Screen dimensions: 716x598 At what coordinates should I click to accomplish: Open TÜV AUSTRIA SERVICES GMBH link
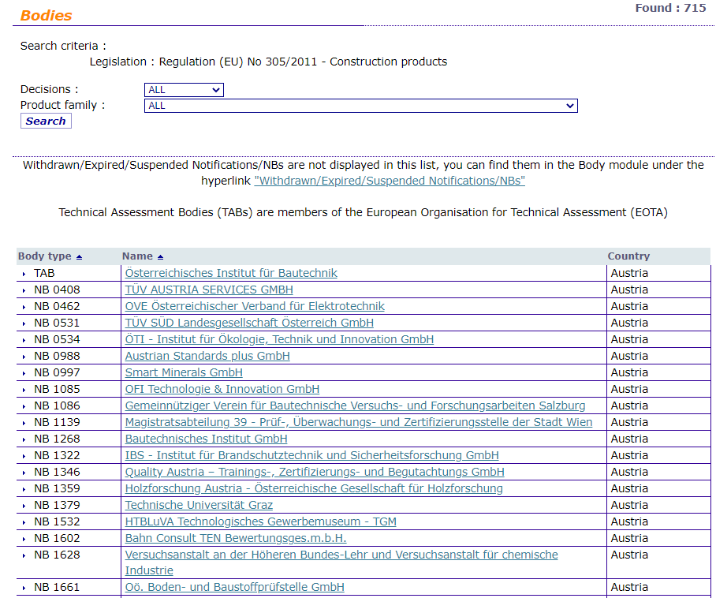click(x=209, y=290)
